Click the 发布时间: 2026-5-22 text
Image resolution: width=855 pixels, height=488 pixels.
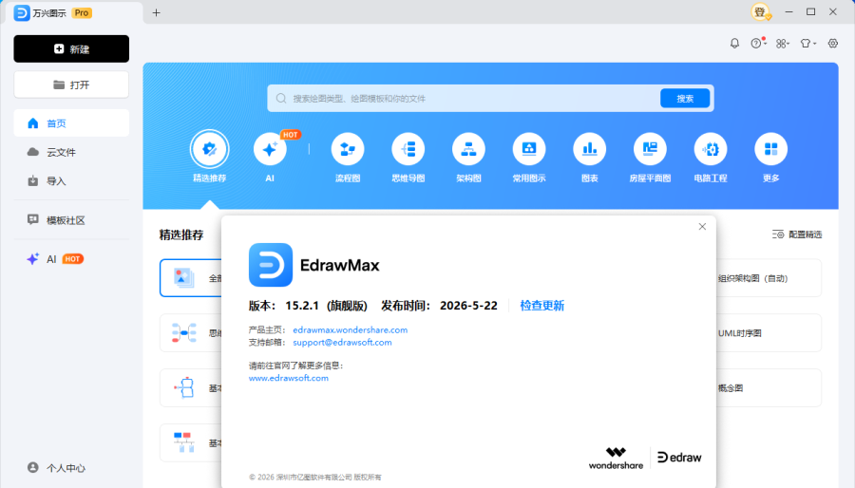pyautogui.click(x=439, y=306)
